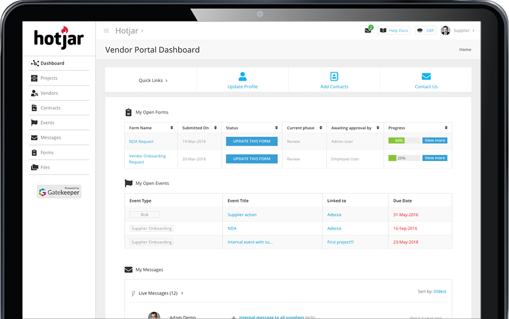Sort table by Submitted On column

217,128
